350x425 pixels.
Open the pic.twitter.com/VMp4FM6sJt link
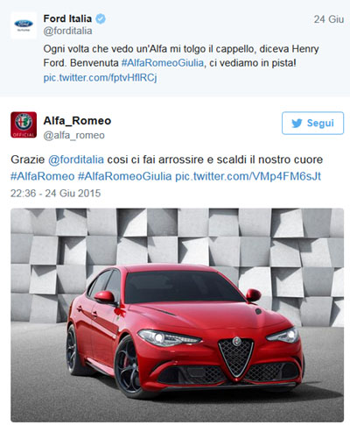(x=248, y=176)
